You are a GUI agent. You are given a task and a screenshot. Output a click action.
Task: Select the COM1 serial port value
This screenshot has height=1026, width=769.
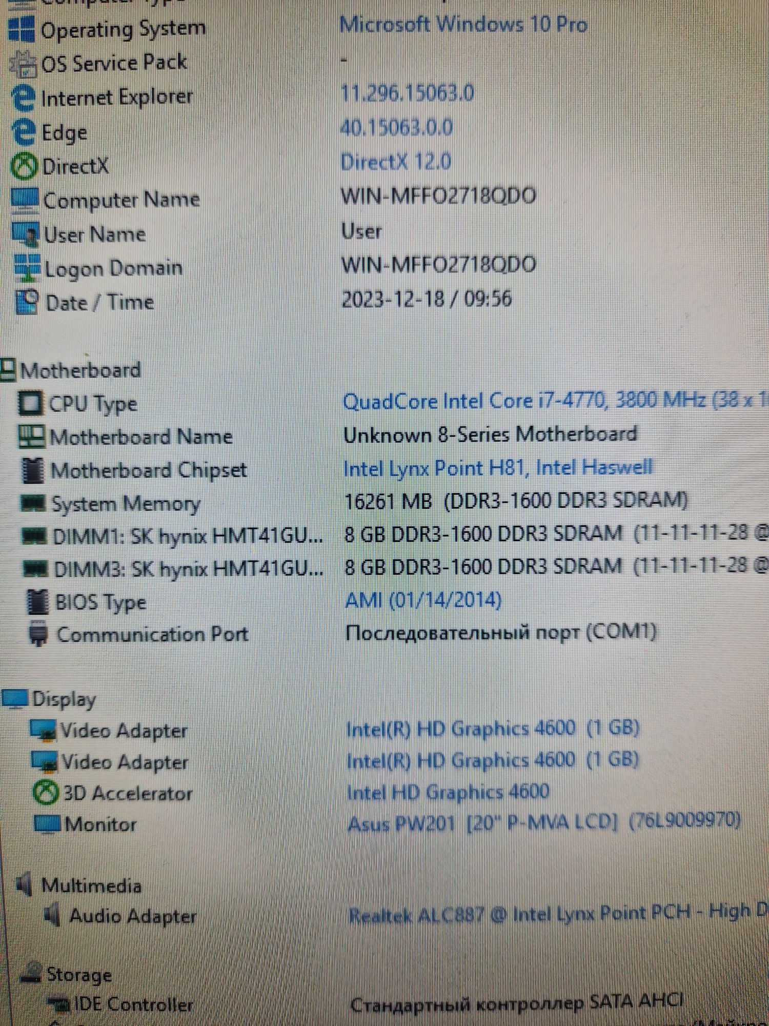click(501, 633)
